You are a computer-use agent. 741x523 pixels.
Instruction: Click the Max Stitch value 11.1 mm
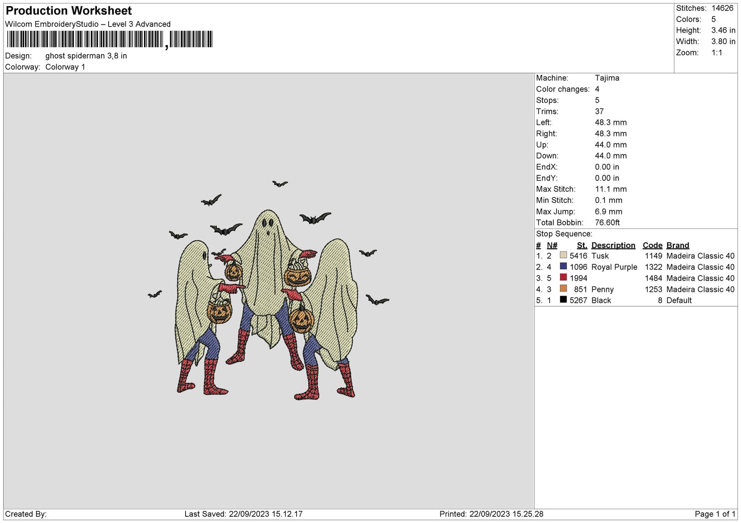pos(611,189)
